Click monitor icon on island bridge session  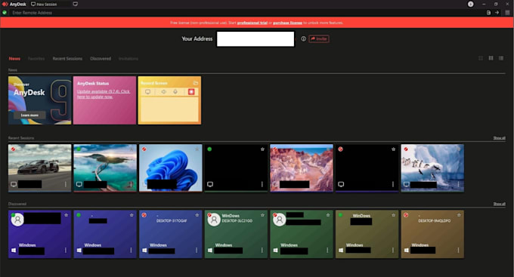[79, 184]
